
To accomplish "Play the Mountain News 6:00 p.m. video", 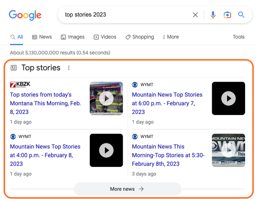I will [x=228, y=98].
